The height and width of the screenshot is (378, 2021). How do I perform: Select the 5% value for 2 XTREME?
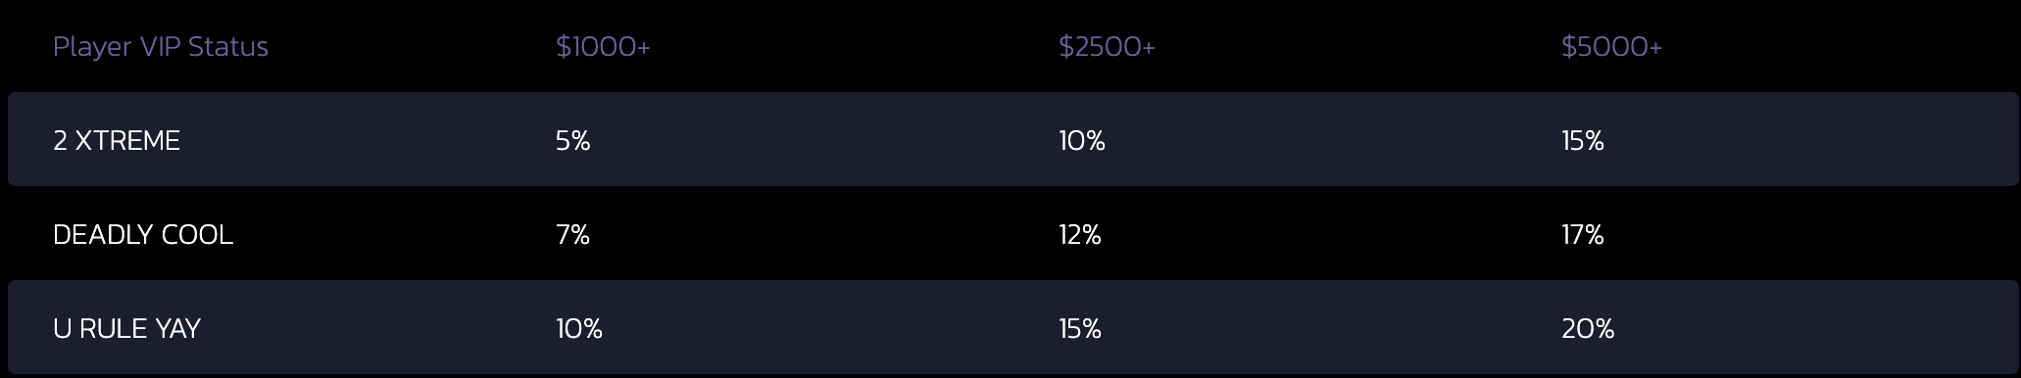pyautogui.click(x=573, y=141)
